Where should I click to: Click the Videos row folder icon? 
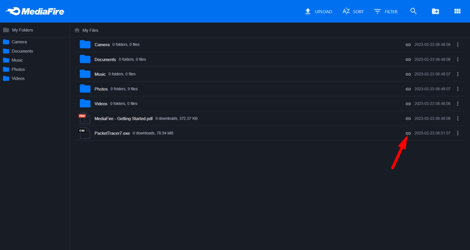point(85,103)
